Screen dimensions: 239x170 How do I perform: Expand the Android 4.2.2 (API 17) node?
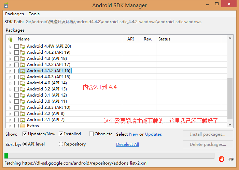[10, 65]
